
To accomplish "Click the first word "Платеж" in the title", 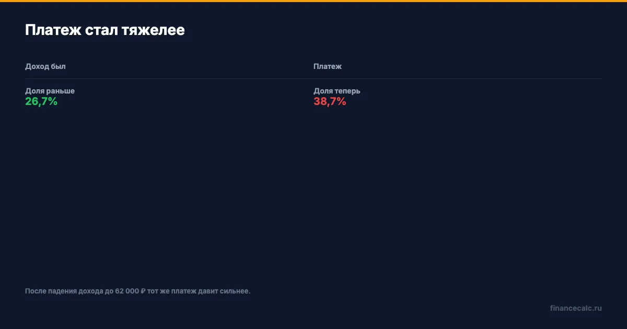I will (53, 30).
